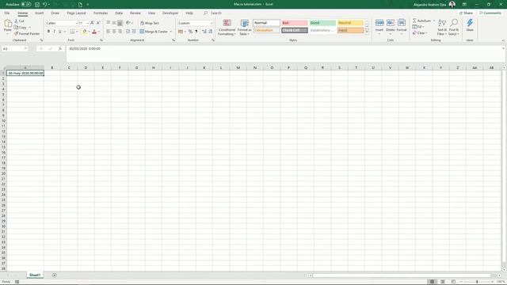
Task: Activate the Format Painter tool
Action: coord(27,33)
